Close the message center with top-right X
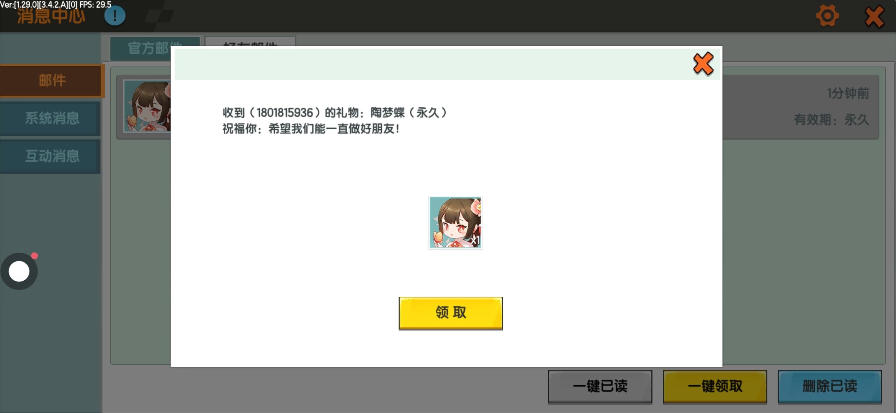The width and height of the screenshot is (896, 413). pyautogui.click(x=874, y=16)
